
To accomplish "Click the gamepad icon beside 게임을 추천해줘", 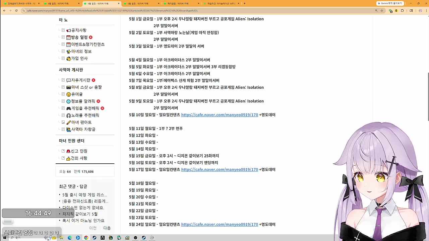I will pos(68,108).
